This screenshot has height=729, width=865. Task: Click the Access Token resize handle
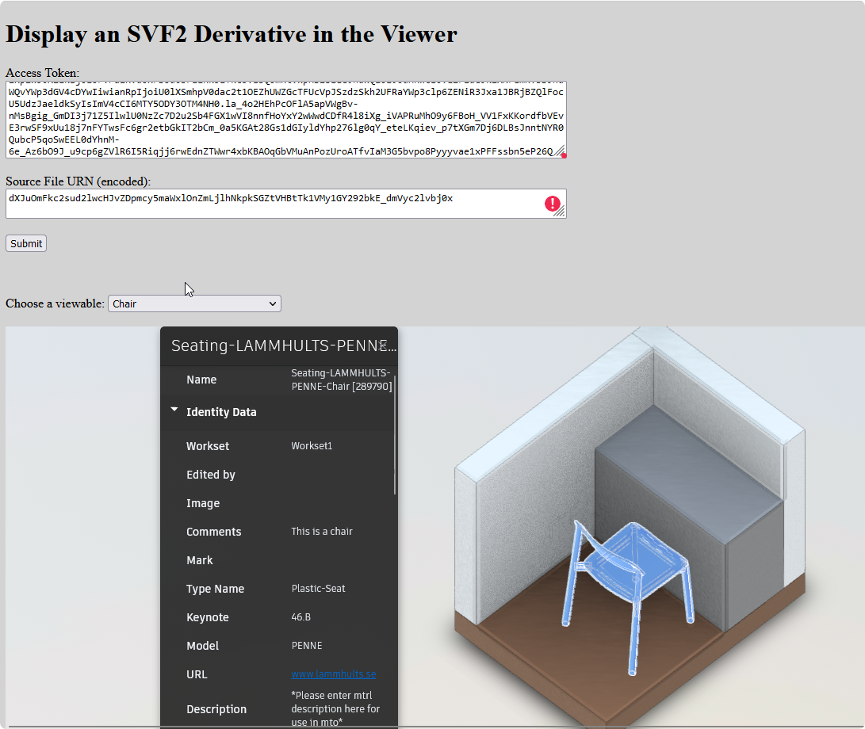[x=559, y=151]
